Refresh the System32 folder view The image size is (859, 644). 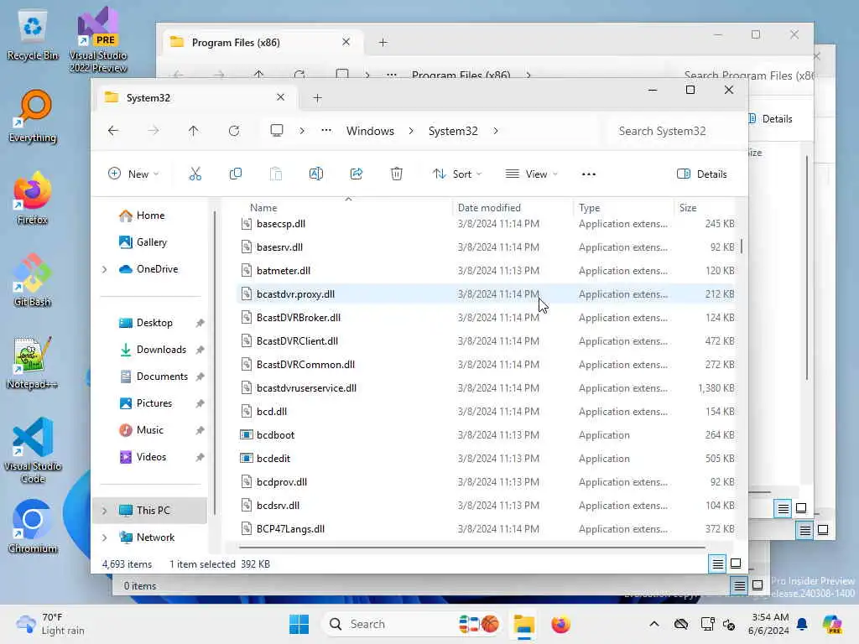[x=234, y=131]
